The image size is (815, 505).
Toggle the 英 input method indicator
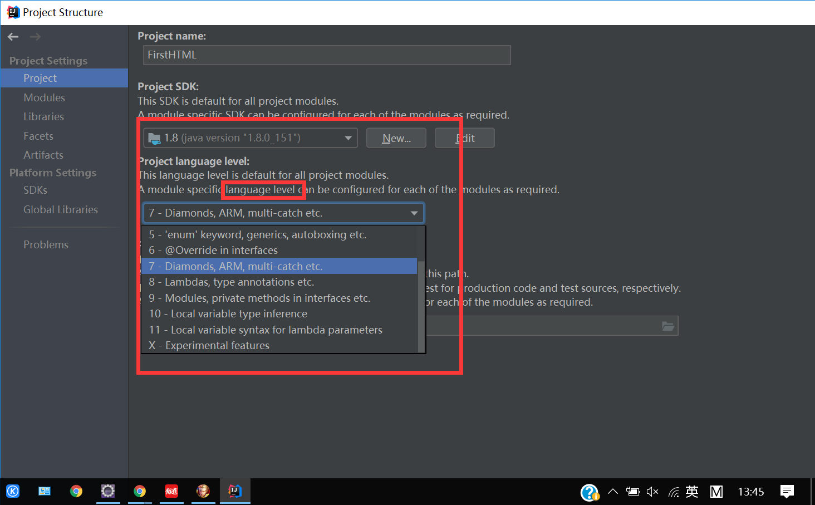[691, 492]
